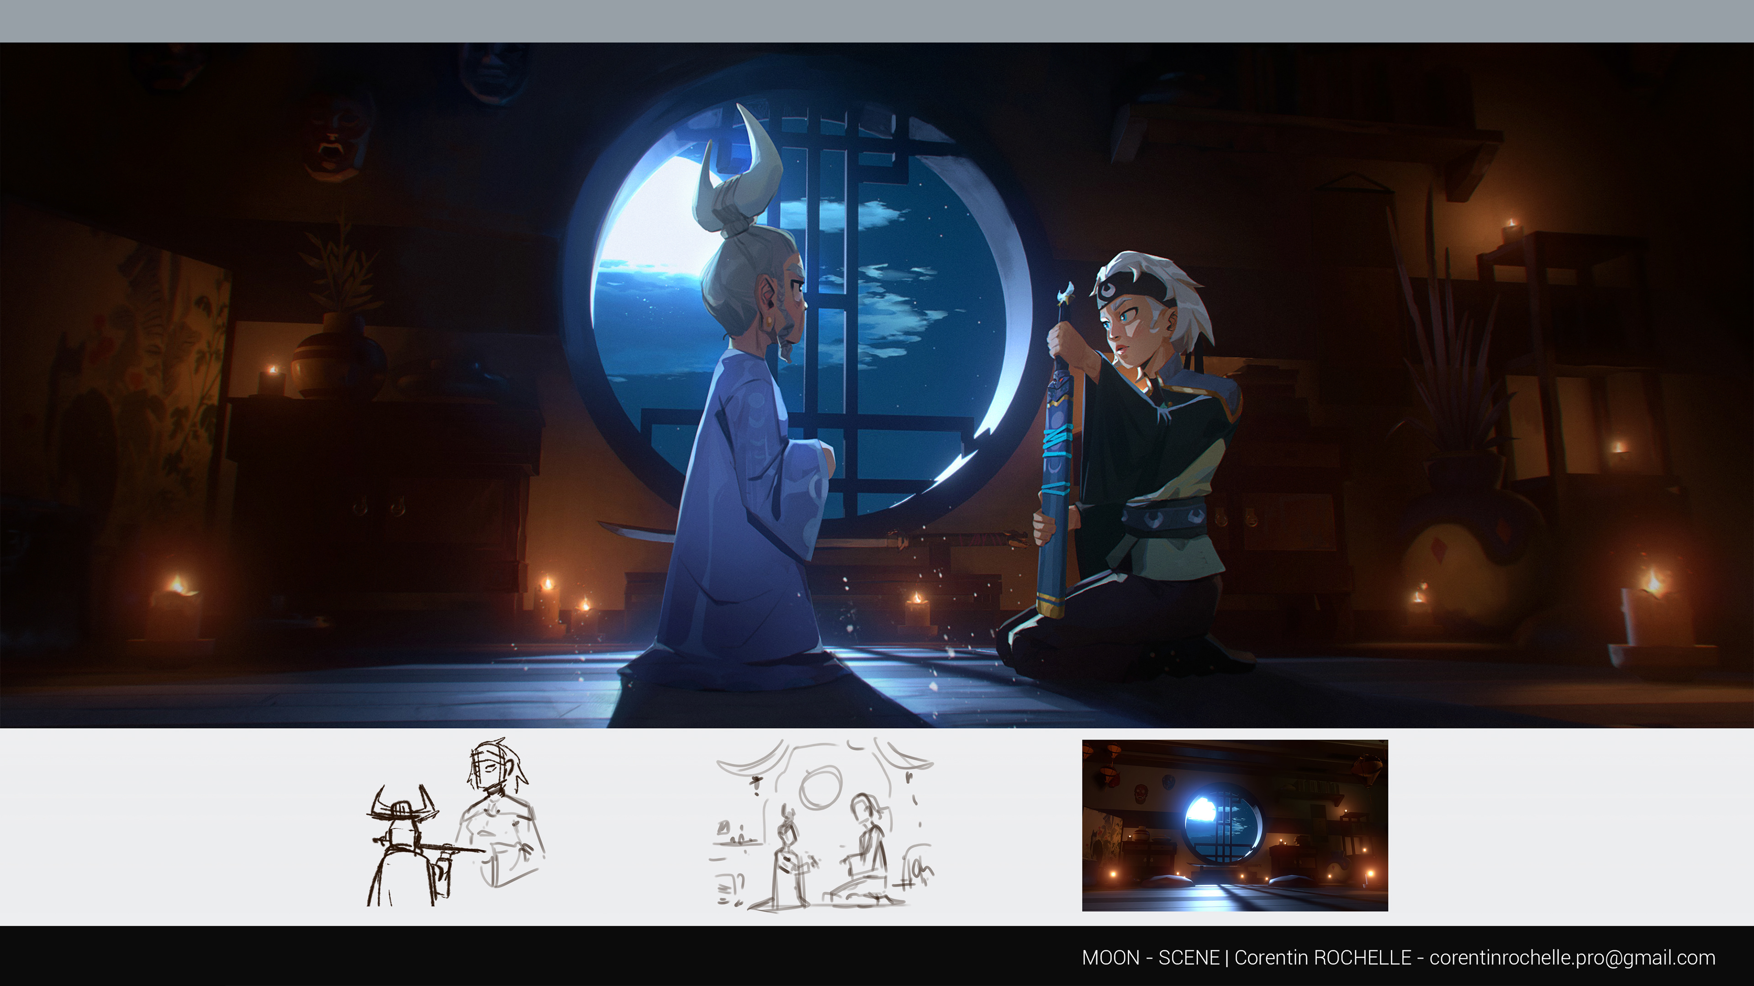Click the gray header bar at top
Image resolution: width=1754 pixels, height=986 pixels.
tap(877, 21)
